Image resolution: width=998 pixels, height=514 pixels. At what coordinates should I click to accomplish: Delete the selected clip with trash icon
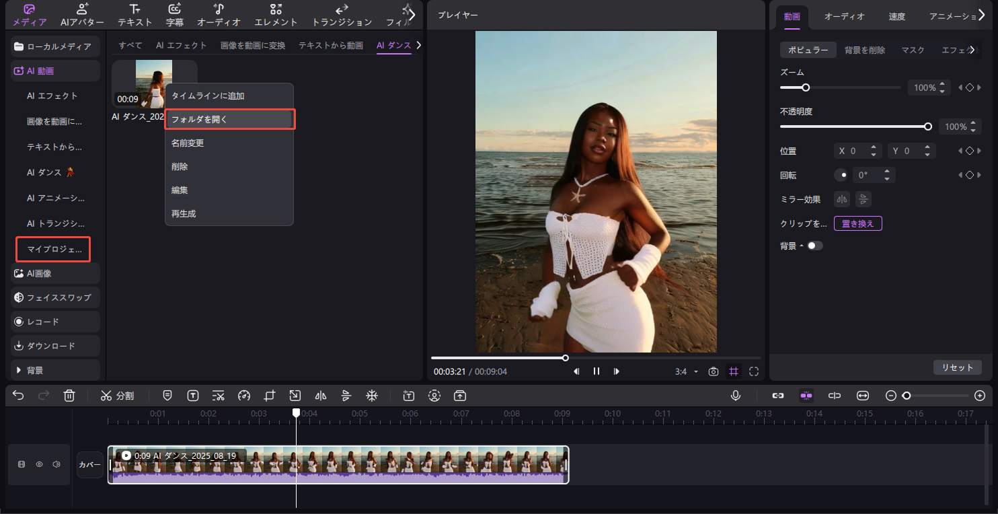(x=69, y=396)
